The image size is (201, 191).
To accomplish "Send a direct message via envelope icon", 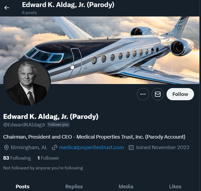I will pyautogui.click(x=158, y=94).
